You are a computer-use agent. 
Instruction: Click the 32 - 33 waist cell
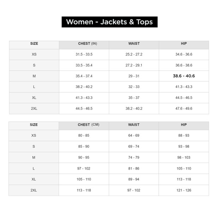(x=134, y=87)
